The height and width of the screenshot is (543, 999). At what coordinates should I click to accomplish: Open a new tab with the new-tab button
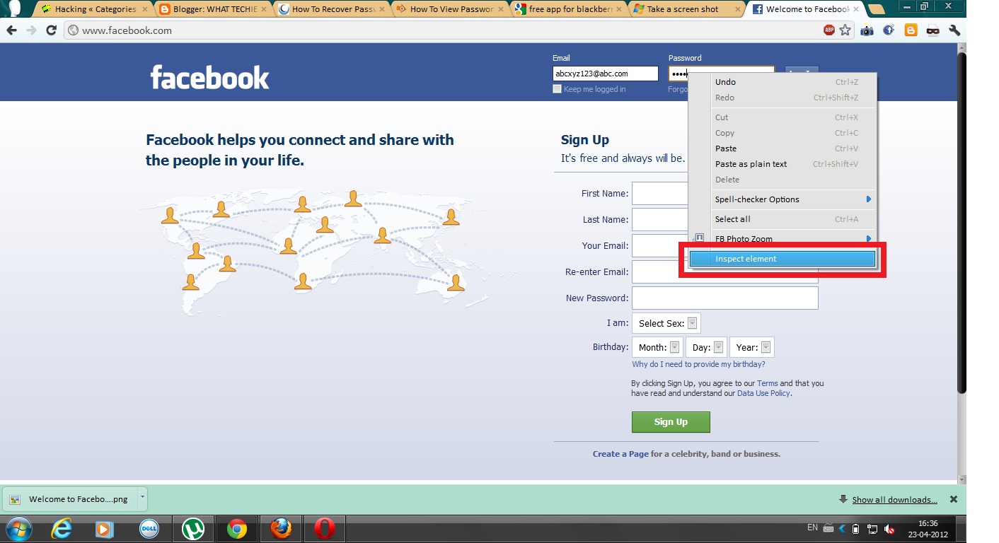pos(876,9)
